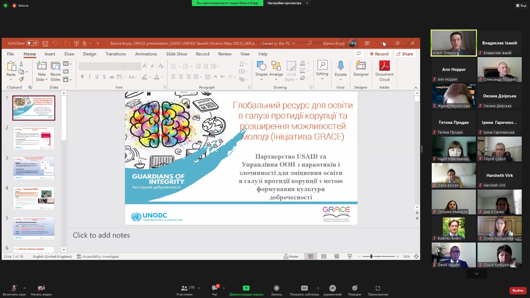Image resolution: width=530 pixels, height=298 pixels.
Task: Toggle text Shadow formatting
Action: (x=104, y=77)
